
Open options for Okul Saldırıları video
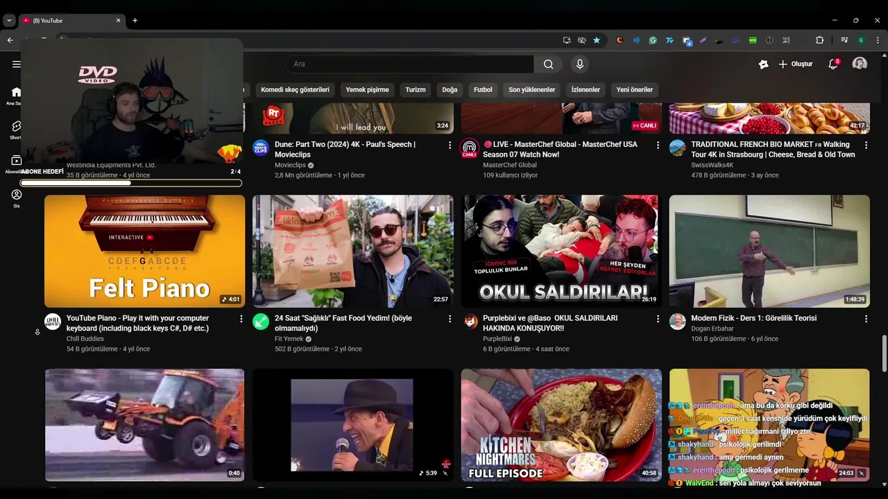pos(658,319)
